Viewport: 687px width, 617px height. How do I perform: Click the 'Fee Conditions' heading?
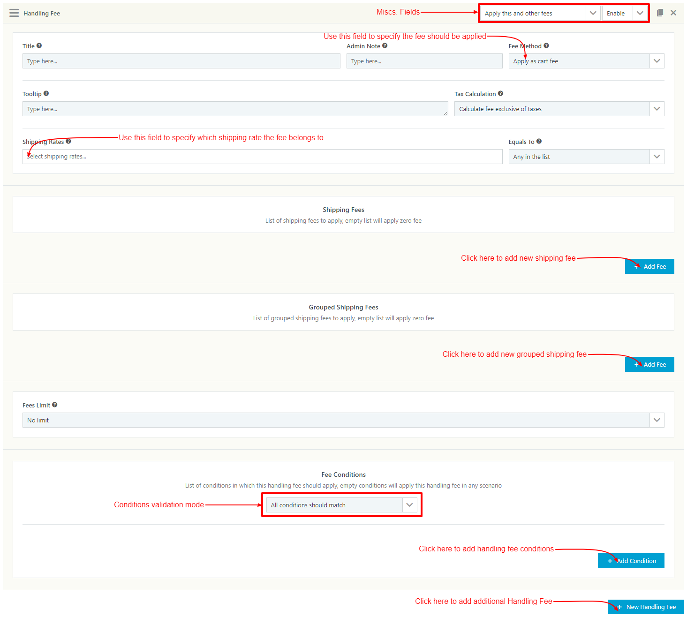[343, 474]
